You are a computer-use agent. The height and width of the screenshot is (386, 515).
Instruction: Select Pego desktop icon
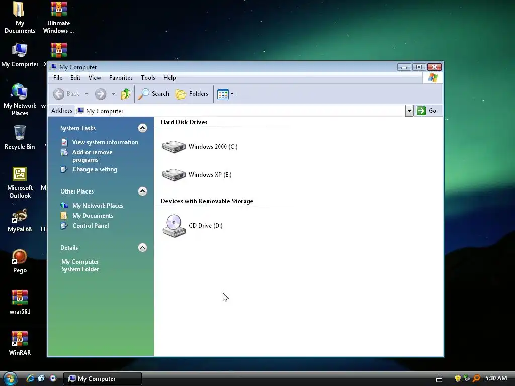(x=20, y=261)
